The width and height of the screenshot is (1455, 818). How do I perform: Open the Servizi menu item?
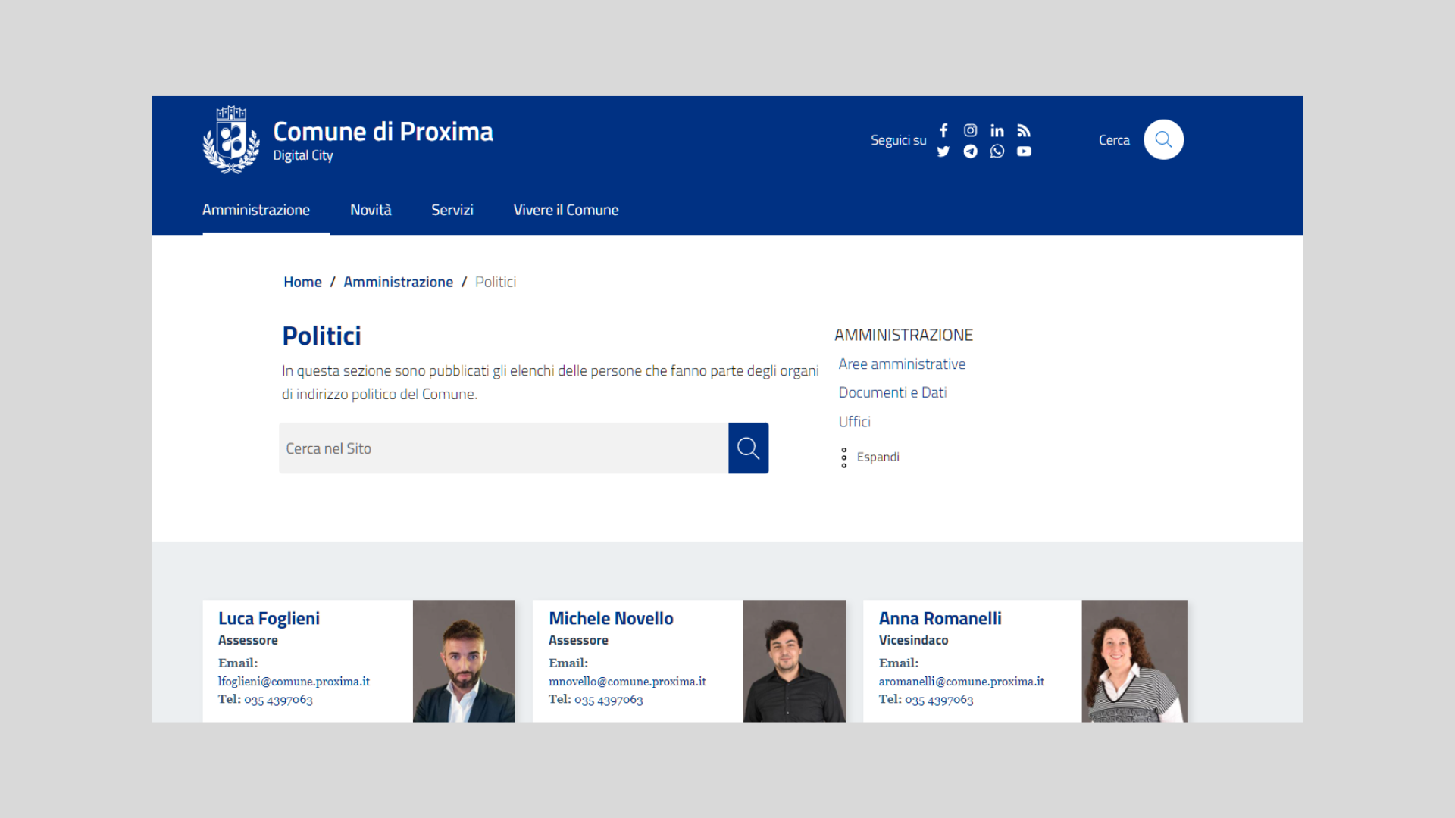tap(452, 210)
